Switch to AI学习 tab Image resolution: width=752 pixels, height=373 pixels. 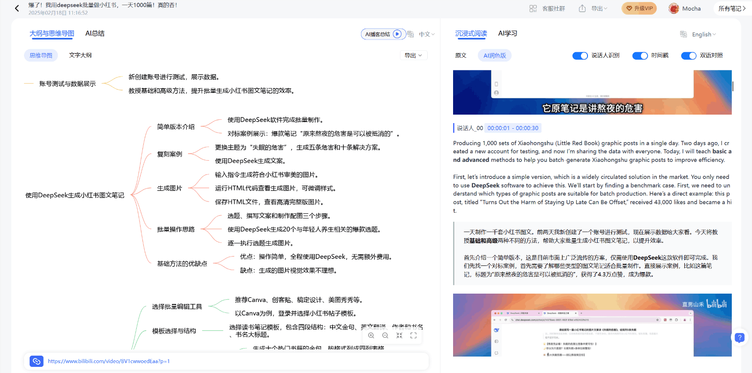tap(508, 33)
